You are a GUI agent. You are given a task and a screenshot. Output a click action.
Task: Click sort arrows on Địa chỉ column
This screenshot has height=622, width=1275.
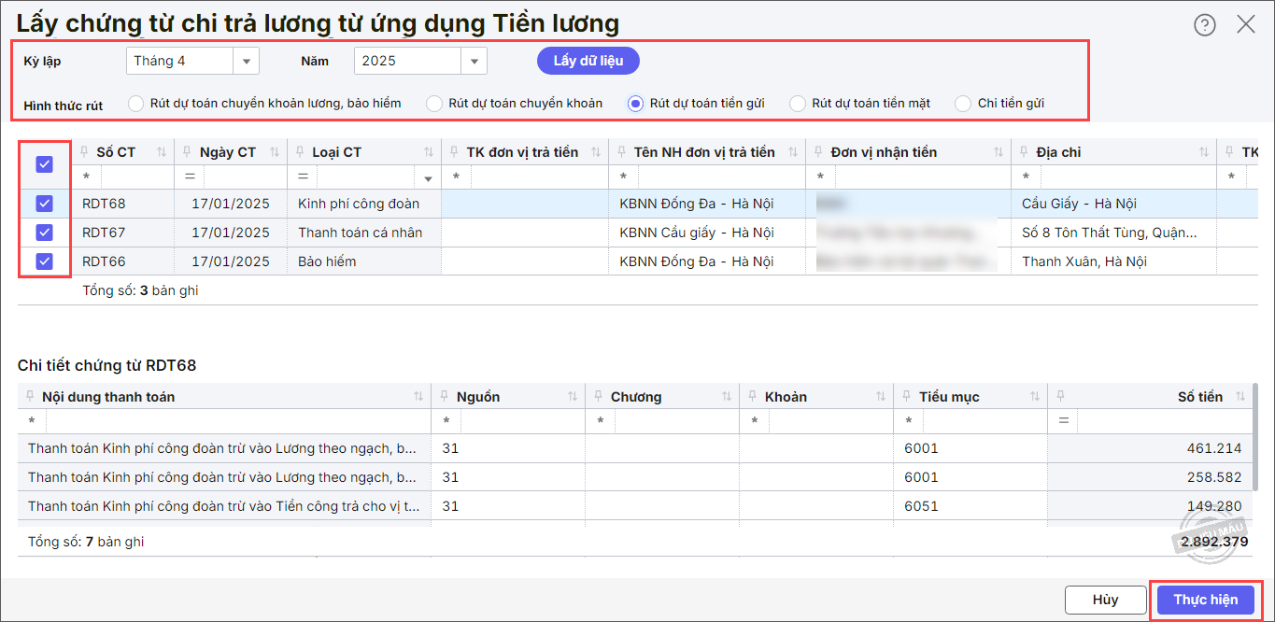[x=1203, y=152]
